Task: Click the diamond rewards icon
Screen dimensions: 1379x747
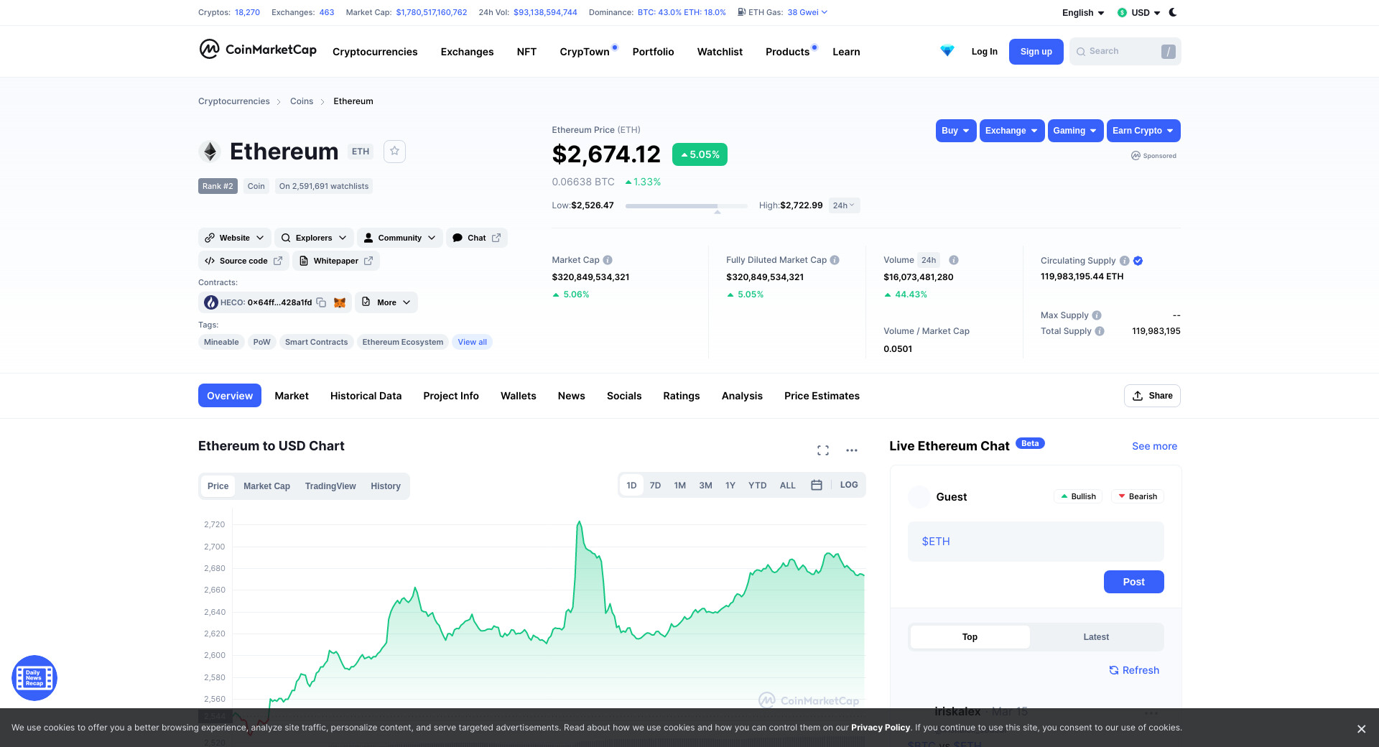Action: pyautogui.click(x=947, y=51)
